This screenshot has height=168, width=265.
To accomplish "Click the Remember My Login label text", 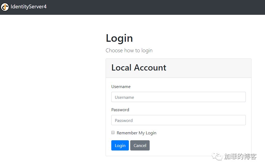I will click(x=137, y=133).
